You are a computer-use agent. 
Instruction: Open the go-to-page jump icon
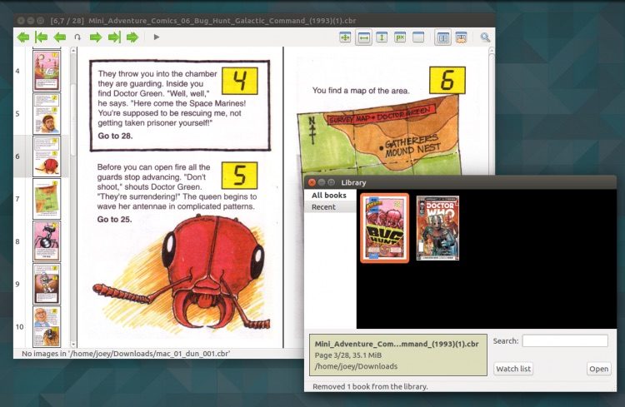tap(77, 37)
